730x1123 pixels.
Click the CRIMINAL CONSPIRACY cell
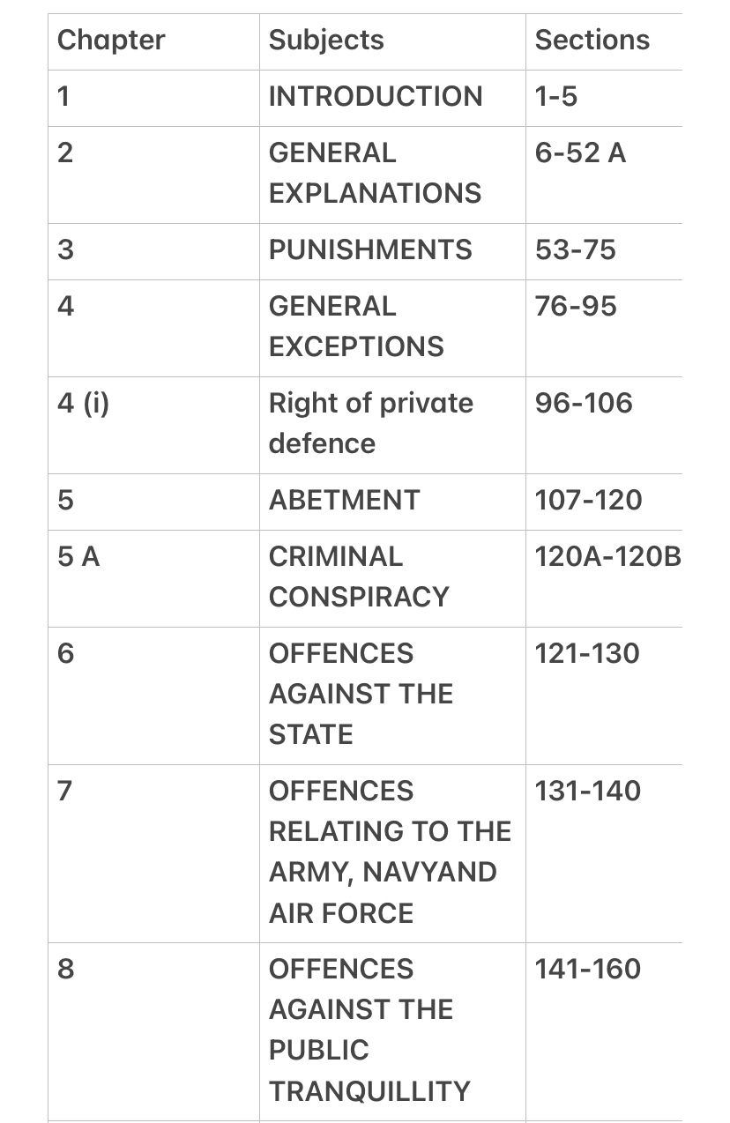tap(359, 576)
